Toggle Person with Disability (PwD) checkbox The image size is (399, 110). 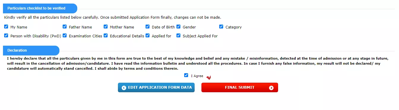pyautogui.click(x=6, y=36)
